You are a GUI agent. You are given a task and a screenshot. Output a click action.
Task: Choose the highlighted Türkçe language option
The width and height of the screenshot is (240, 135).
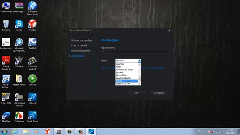pyautogui.click(x=127, y=81)
